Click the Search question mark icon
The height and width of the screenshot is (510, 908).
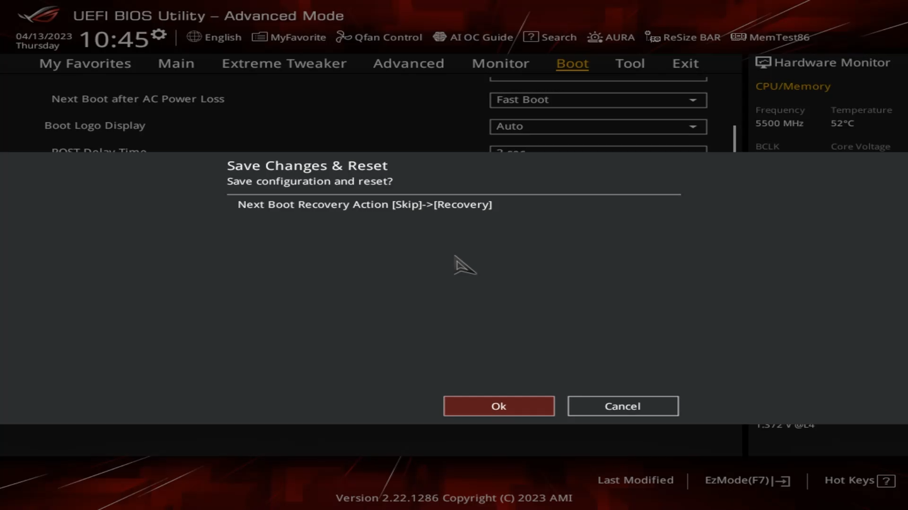click(531, 37)
